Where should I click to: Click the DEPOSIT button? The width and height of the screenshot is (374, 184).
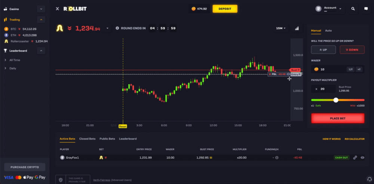click(x=225, y=9)
